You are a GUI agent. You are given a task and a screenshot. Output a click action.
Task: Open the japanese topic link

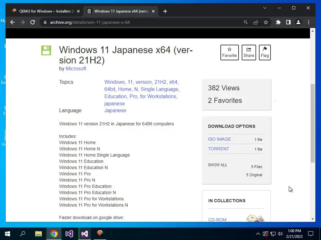coord(114,103)
